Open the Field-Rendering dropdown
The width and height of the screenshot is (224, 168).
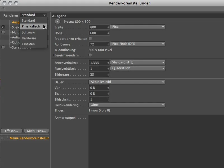[127, 105]
